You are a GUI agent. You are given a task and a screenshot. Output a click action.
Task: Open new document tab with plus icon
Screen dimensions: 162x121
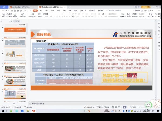point(69,7)
